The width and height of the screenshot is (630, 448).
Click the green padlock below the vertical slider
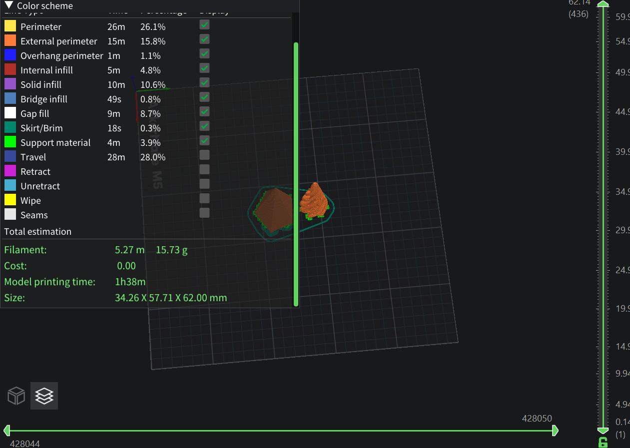coord(603,442)
